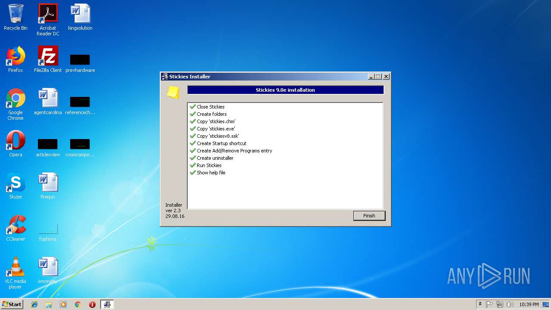The image size is (551, 310).
Task: Click the Stickies Installer title bar icon
Action: coord(164,77)
